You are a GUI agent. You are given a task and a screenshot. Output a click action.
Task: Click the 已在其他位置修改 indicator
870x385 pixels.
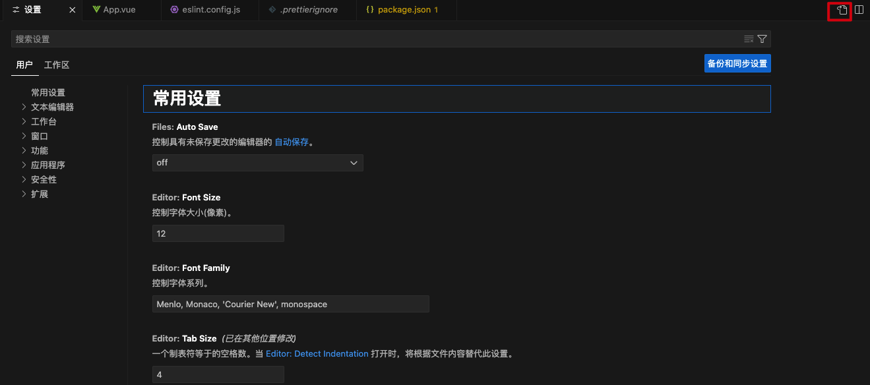coord(258,338)
